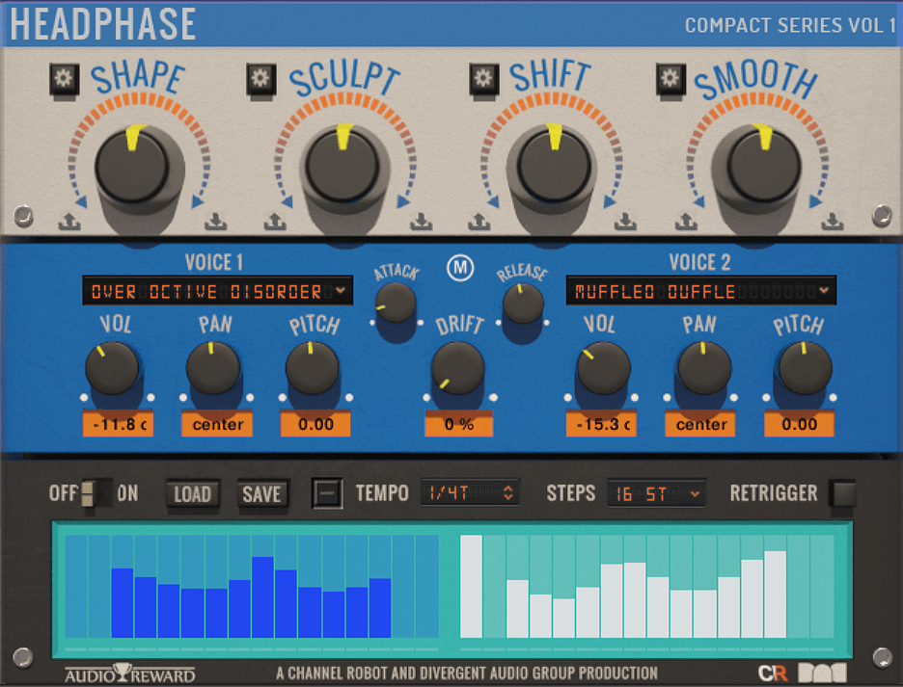Click the download icon right of the SHIFT knob
The width and height of the screenshot is (903, 687).
(x=625, y=222)
